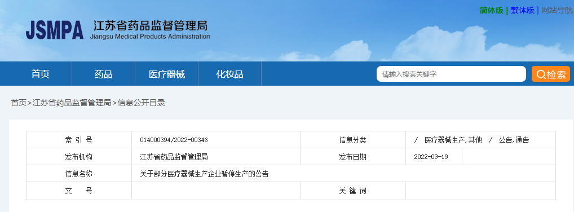Open 江苏省药品监督管理局 breadcrumb link

point(72,103)
